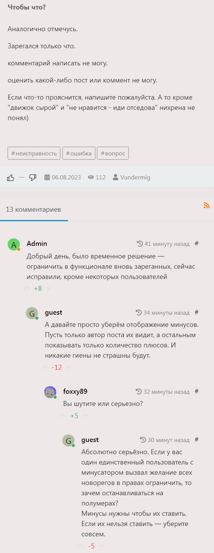Upvote guest's comment rated -12
214x553 pixels.
[45, 367]
